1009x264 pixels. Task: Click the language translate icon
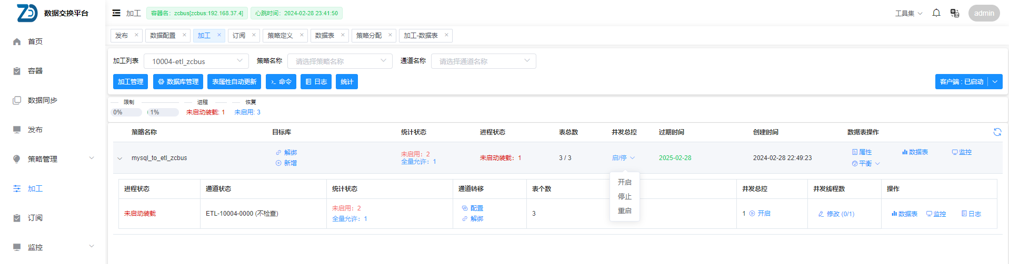coord(955,13)
